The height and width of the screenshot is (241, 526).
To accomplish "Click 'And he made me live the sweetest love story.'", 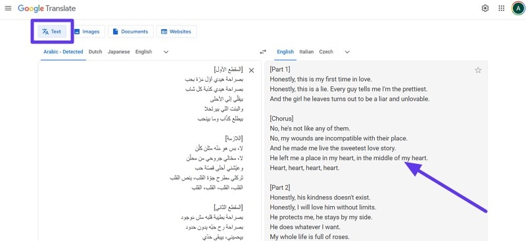I will [333, 148].
